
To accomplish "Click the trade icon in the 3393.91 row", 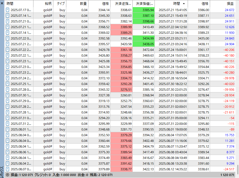I will tap(7, 73).
